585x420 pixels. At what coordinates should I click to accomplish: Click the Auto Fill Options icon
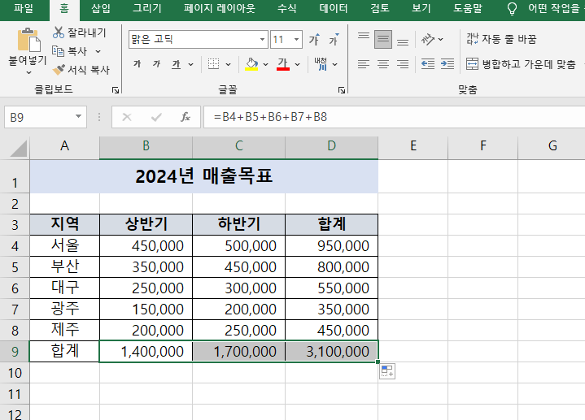click(387, 371)
